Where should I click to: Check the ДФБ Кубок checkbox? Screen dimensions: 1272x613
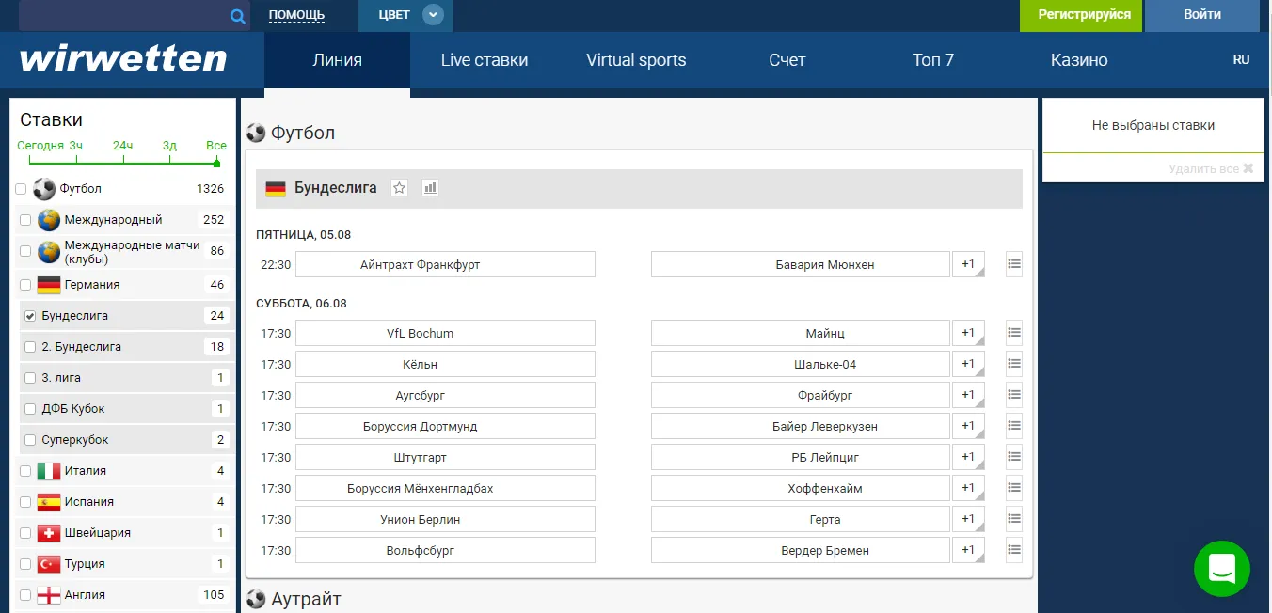30,409
